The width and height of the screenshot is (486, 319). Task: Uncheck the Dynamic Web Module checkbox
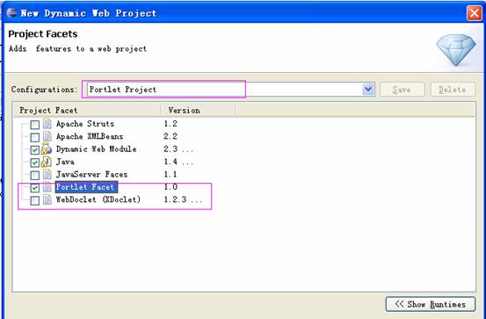[35, 150]
